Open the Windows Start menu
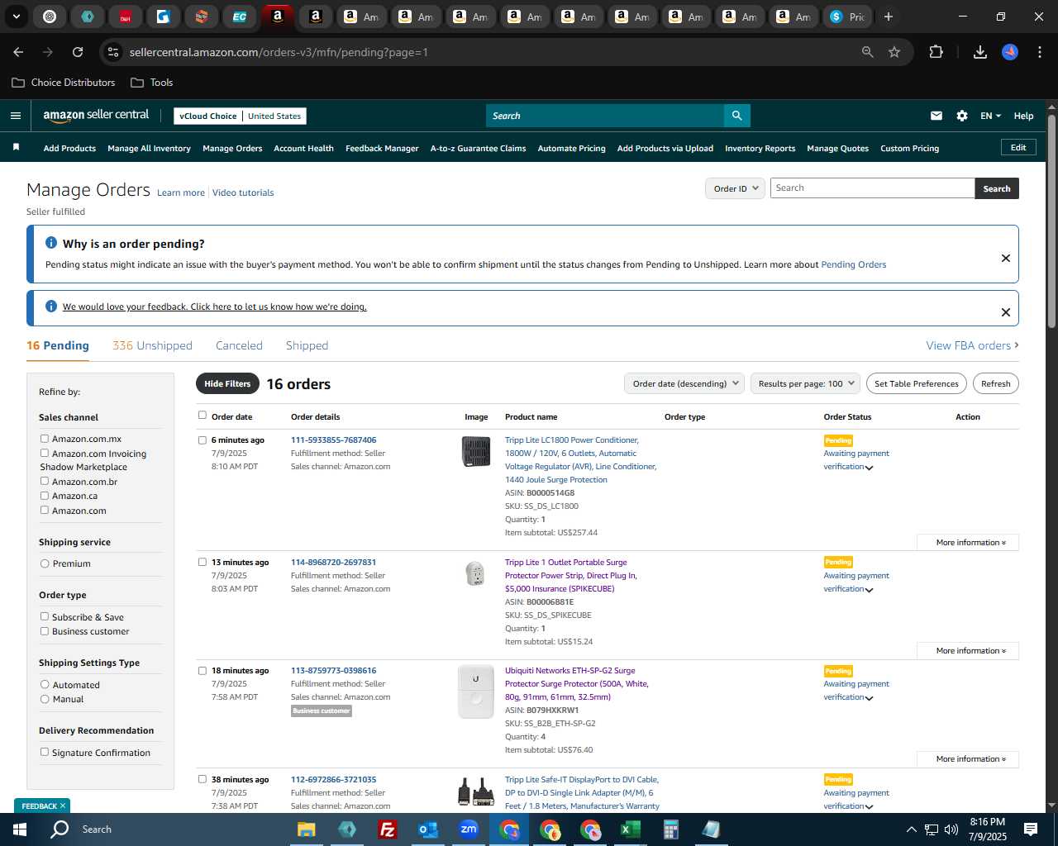This screenshot has width=1058, height=846. coord(20,829)
